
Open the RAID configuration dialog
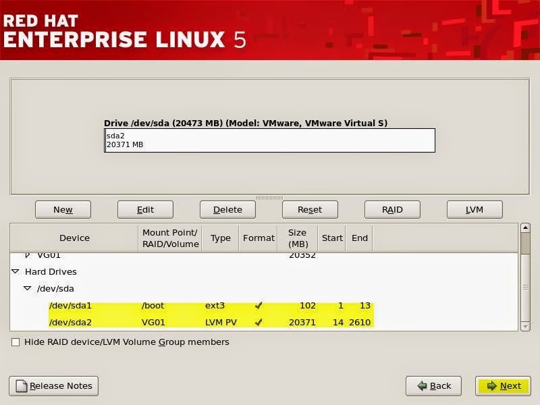(392, 209)
